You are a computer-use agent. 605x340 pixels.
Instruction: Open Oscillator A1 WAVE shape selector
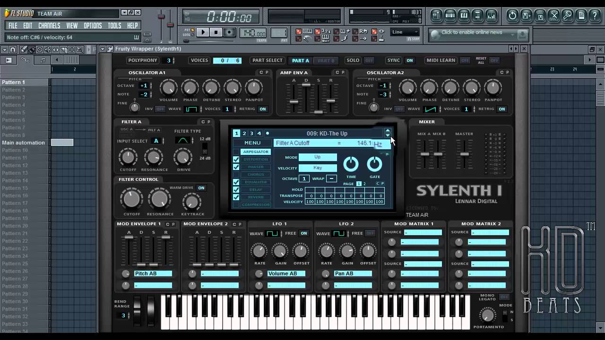[191, 109]
